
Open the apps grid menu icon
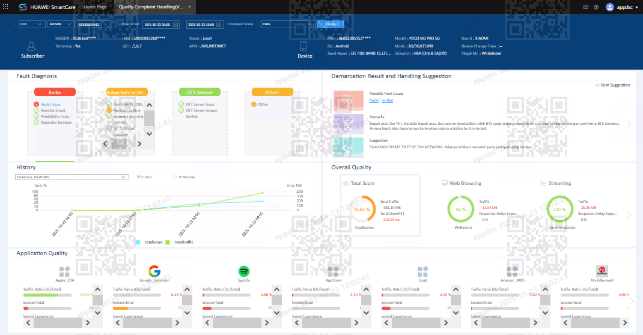coord(5,7)
